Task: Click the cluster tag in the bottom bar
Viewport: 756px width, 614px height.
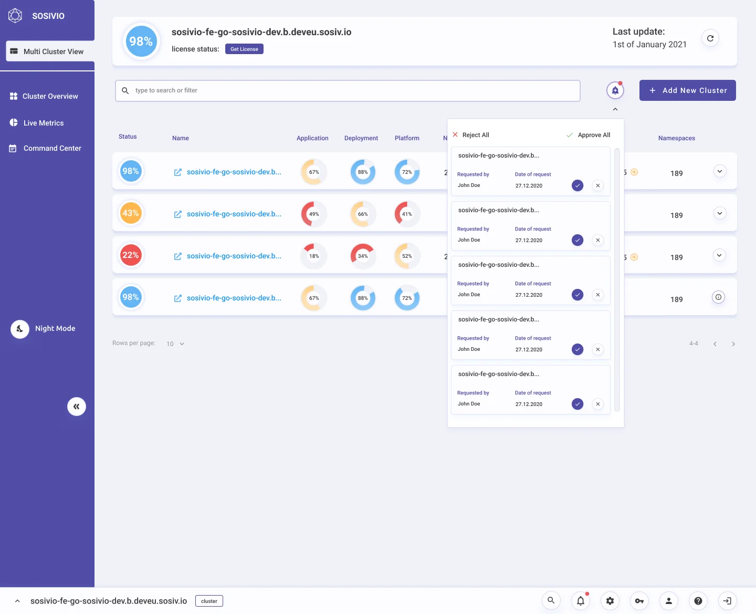Action: coord(209,601)
